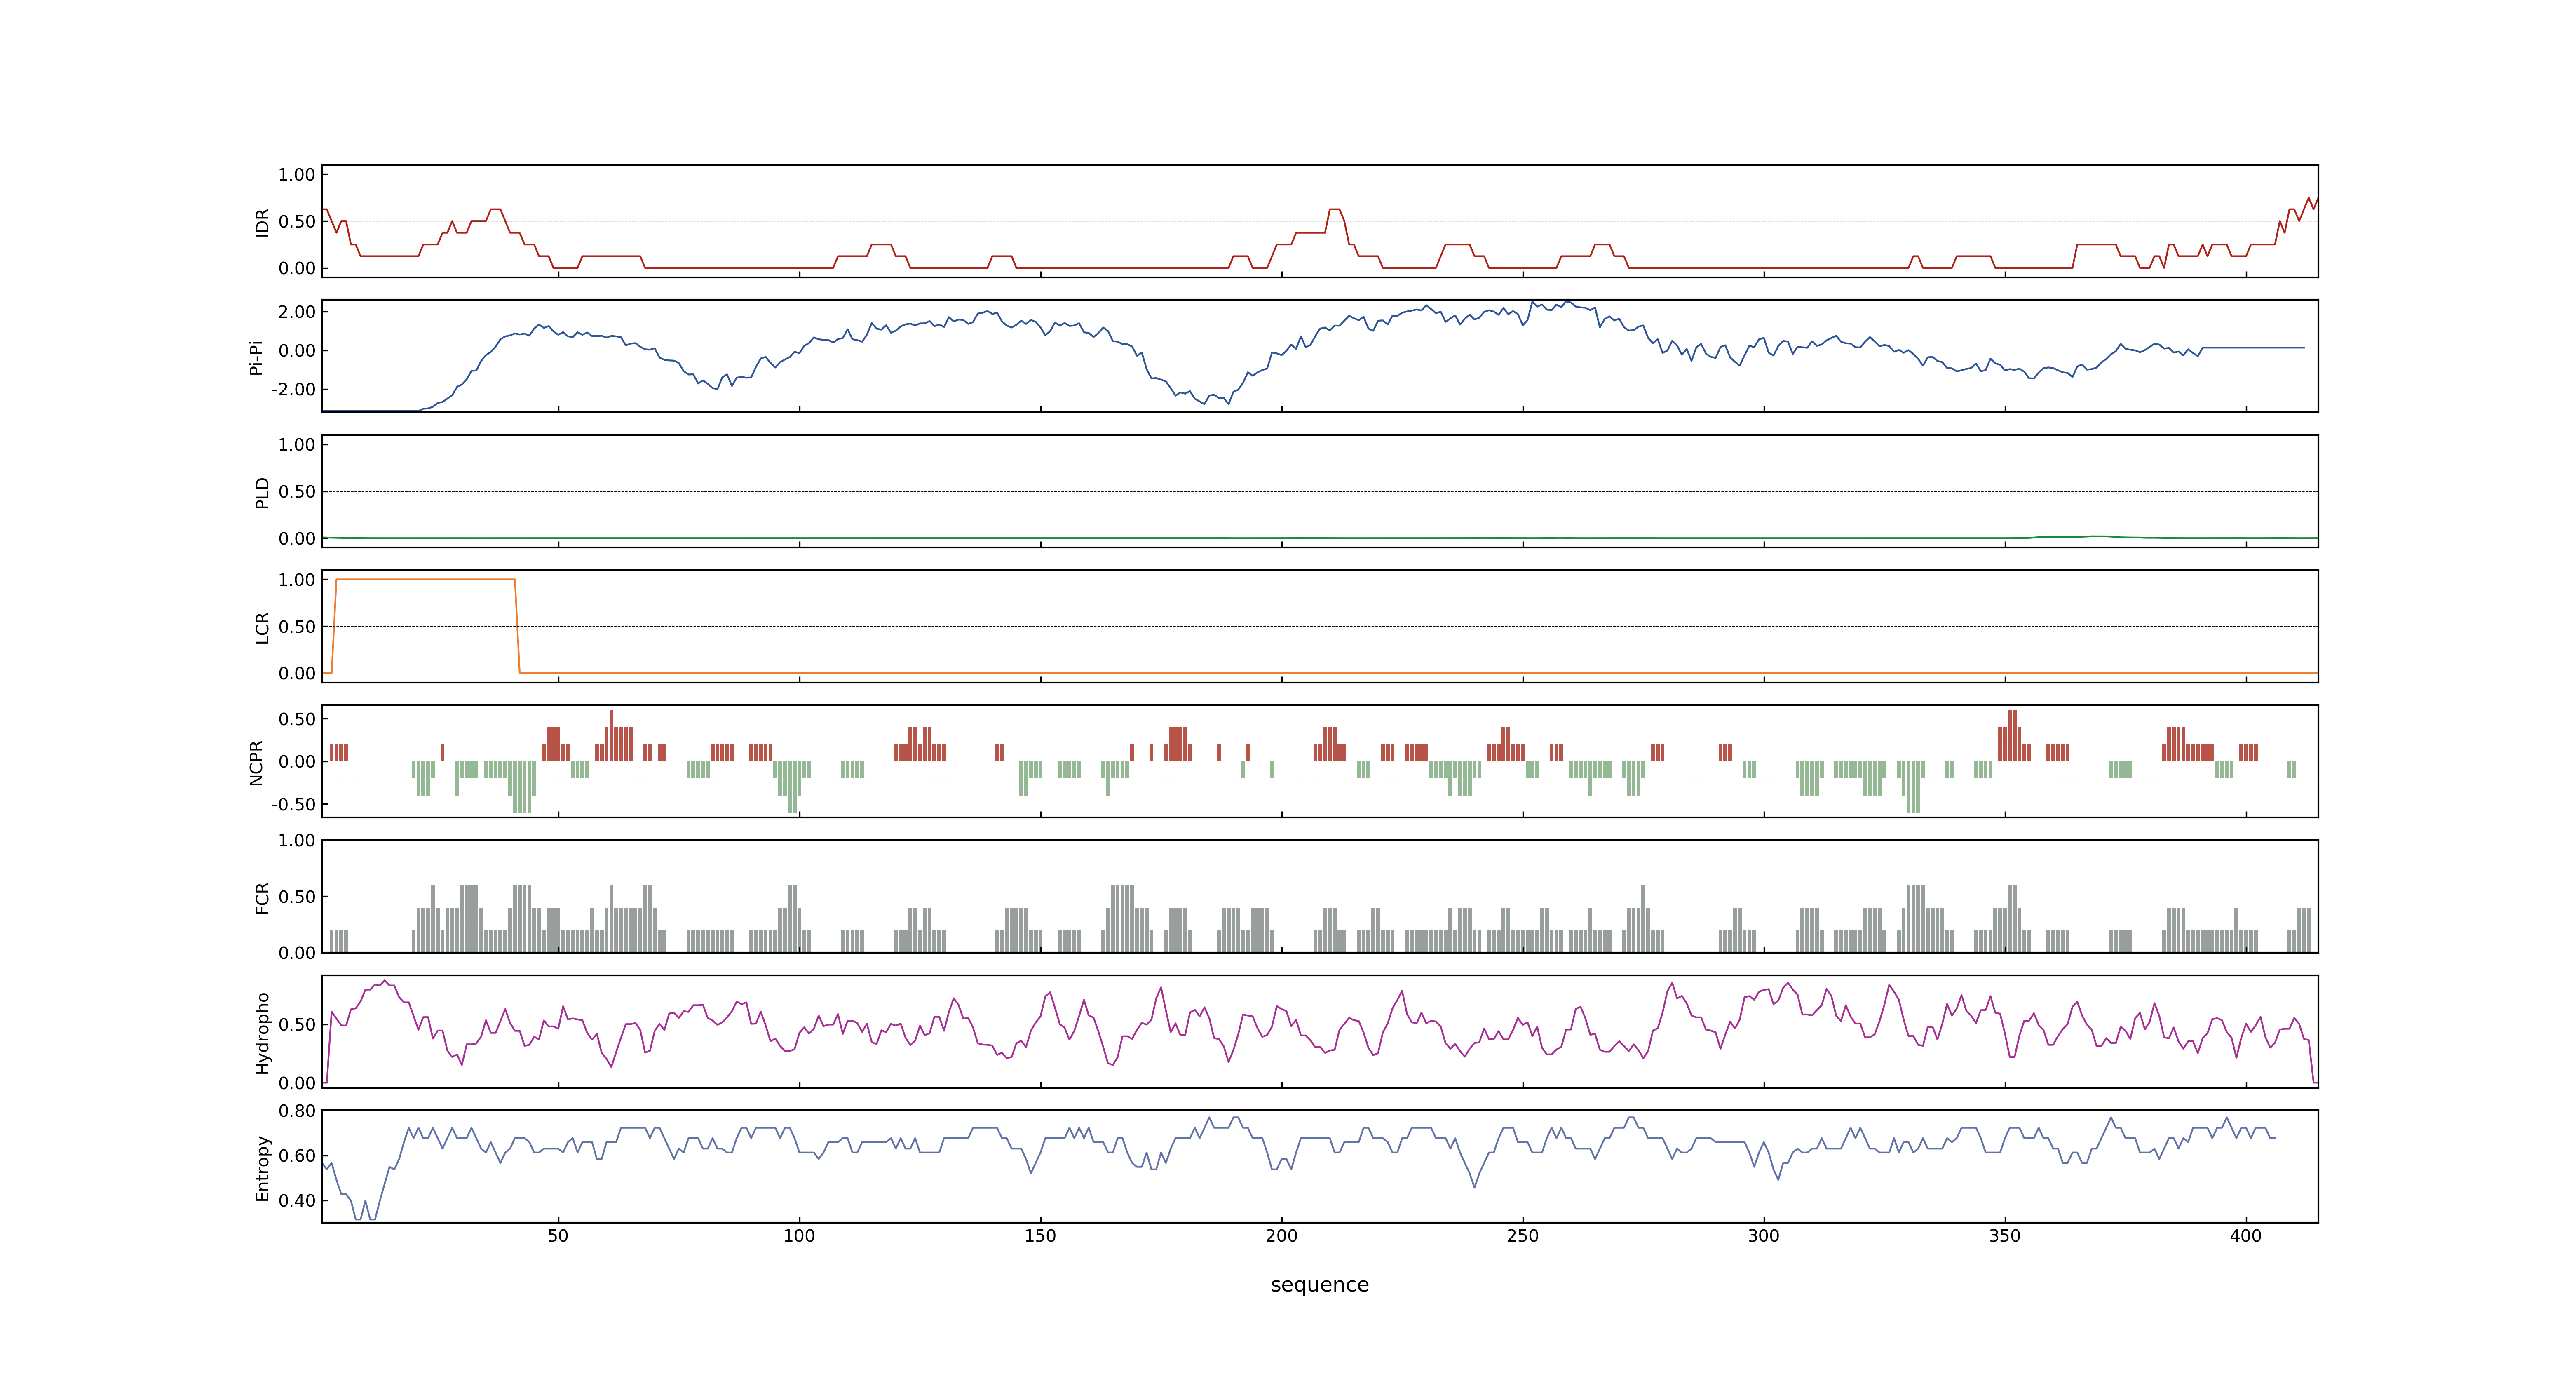Select x-axis tick label 250
Image resolution: width=2576 pixels, height=1374 pixels.
[1522, 1236]
